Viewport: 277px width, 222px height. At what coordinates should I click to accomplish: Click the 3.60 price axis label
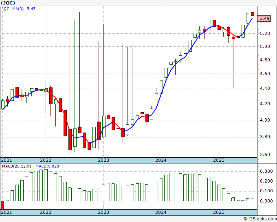[x=265, y=155]
